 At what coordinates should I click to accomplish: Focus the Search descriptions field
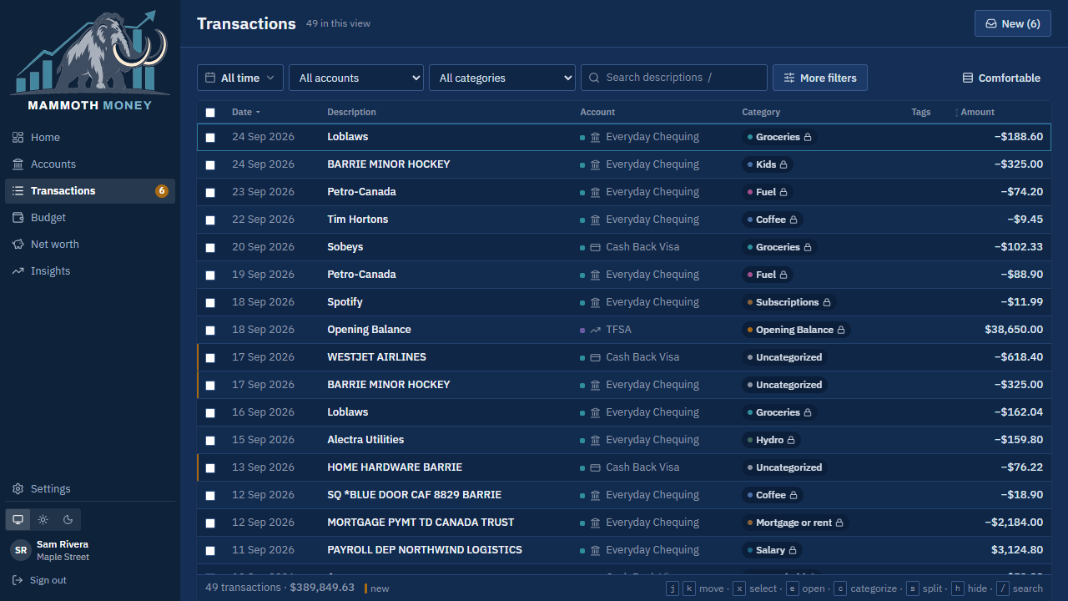click(x=674, y=78)
